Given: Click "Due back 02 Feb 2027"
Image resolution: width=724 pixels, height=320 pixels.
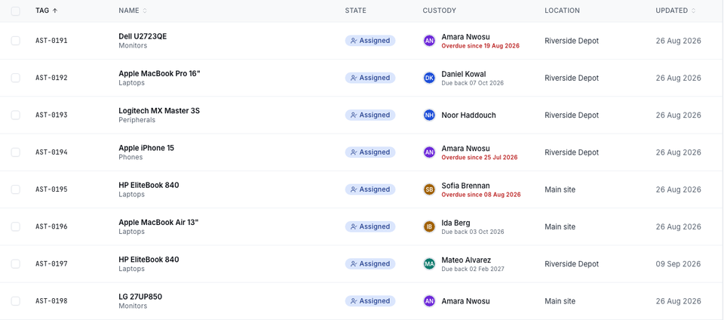Looking at the screenshot, I should coord(473,269).
